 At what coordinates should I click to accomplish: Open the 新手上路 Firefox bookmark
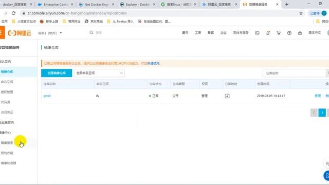[x=49, y=22]
